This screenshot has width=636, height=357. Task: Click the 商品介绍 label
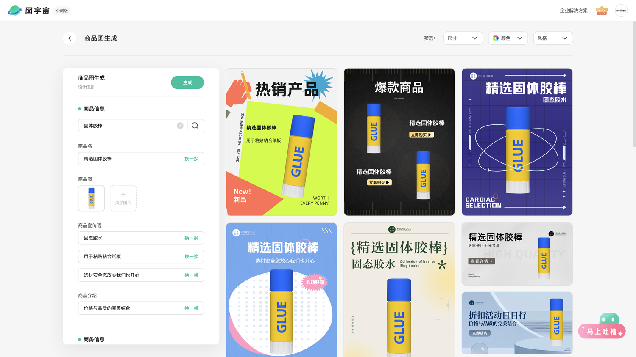click(87, 296)
